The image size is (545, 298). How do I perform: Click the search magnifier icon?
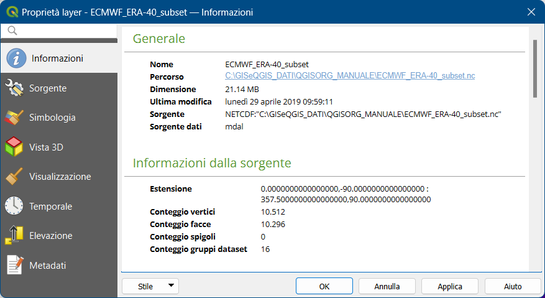pyautogui.click(x=12, y=30)
